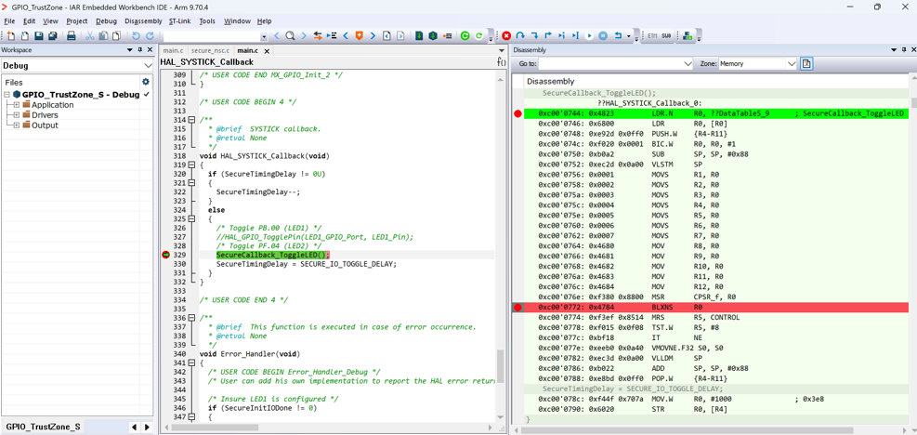Open the File menu

(x=9, y=21)
